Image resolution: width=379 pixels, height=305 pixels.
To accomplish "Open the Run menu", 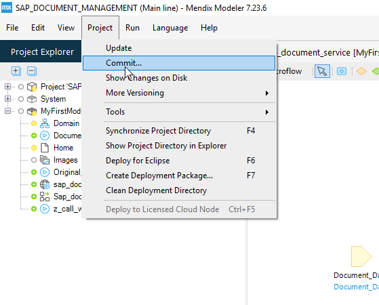I will (132, 28).
